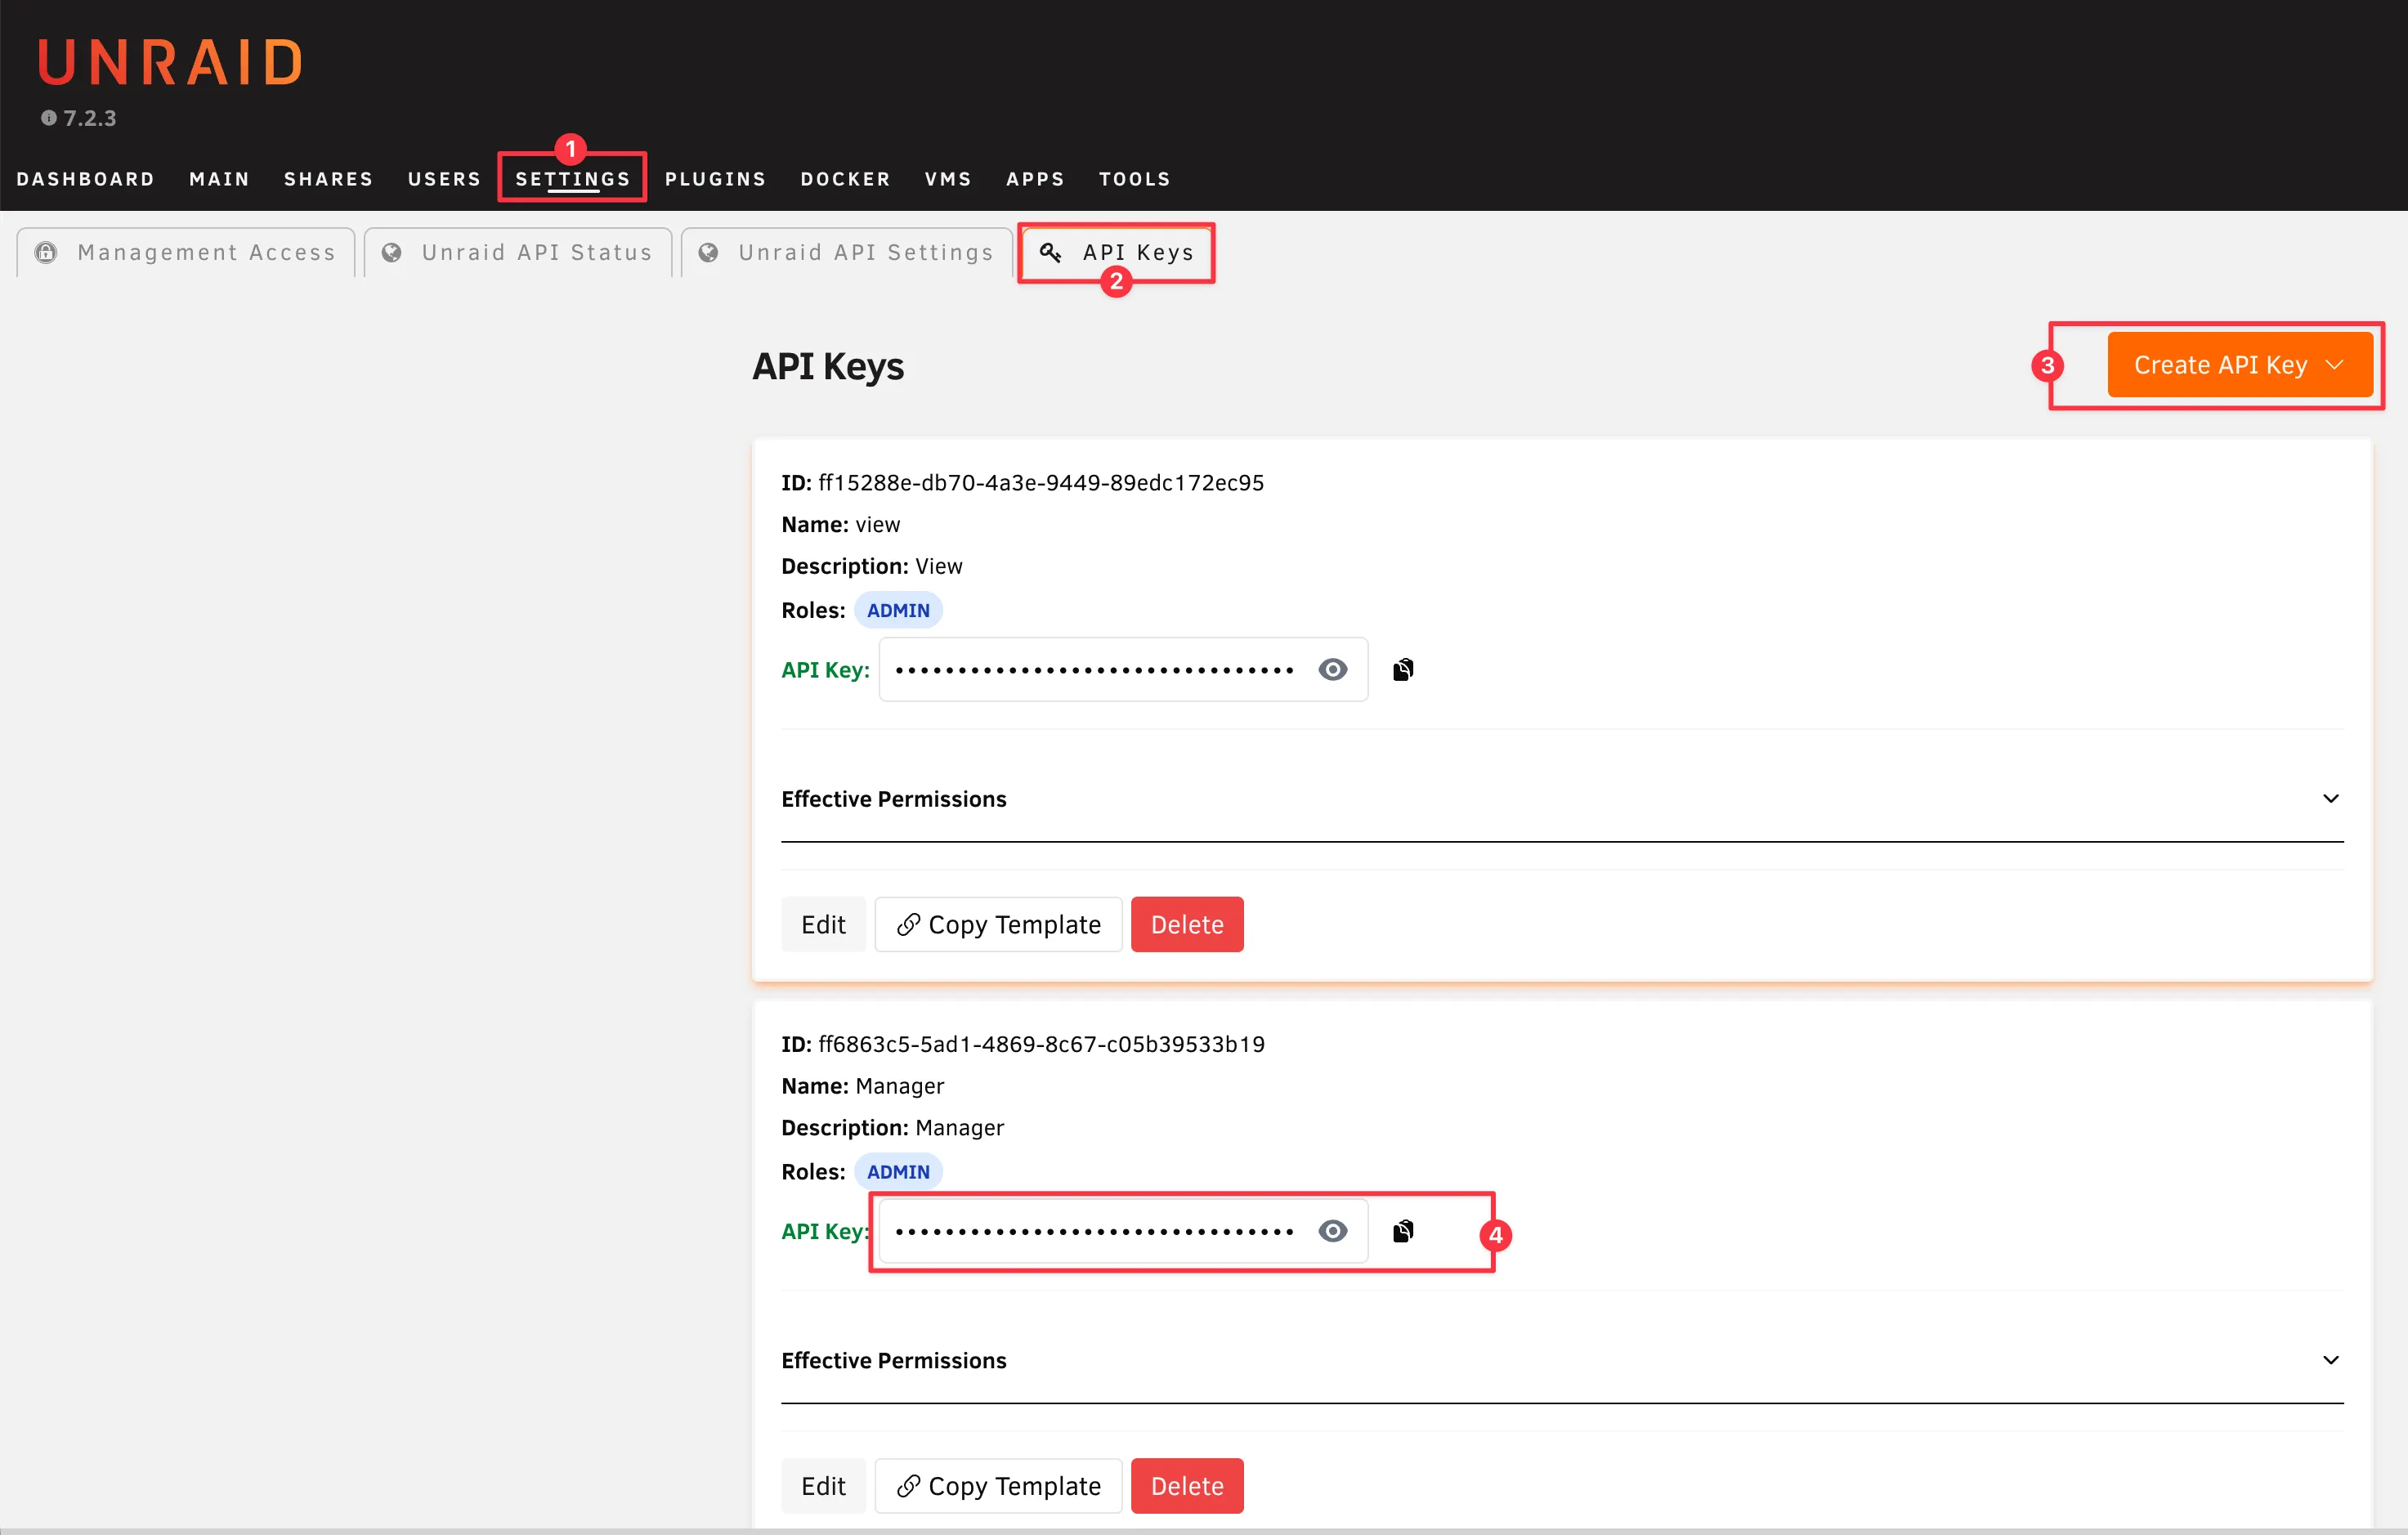Delete the view API key
This screenshot has width=2408, height=1535.
(x=1187, y=925)
